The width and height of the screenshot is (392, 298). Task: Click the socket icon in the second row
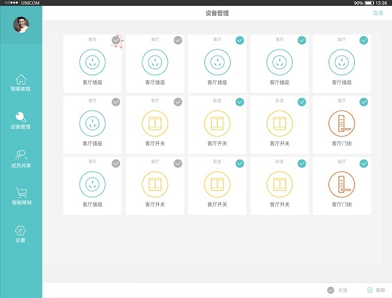click(92, 124)
